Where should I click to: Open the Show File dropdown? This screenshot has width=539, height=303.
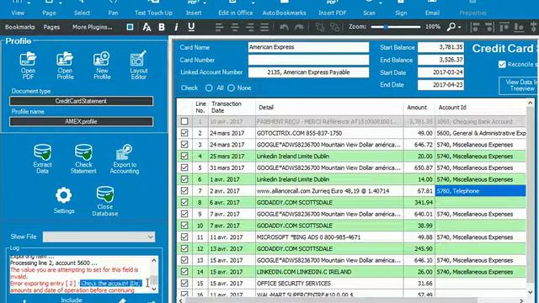tap(99, 237)
